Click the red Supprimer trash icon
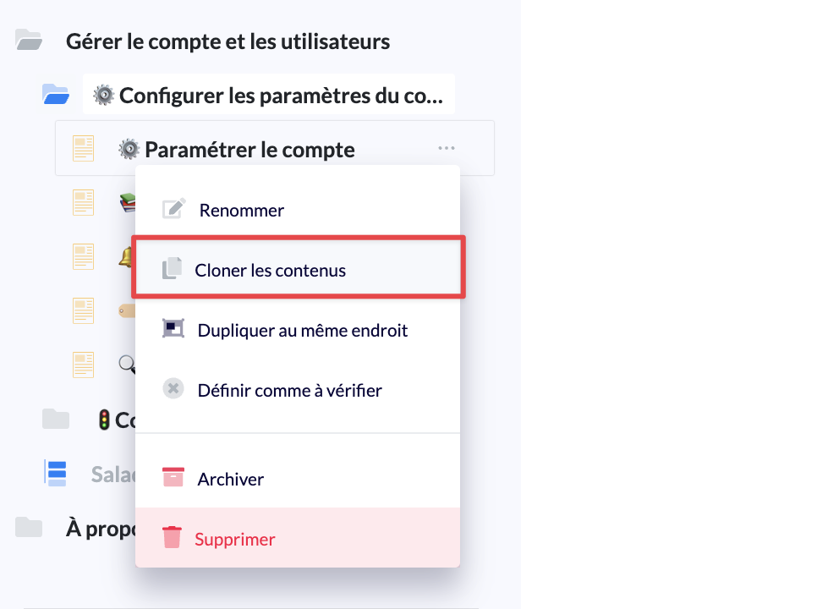817x609 pixels. [172, 538]
